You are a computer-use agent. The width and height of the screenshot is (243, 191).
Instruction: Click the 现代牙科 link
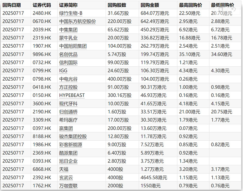(68, 104)
